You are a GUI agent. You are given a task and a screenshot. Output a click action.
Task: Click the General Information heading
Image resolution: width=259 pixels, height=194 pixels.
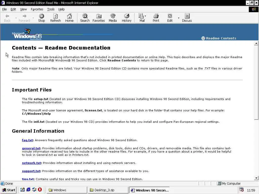[38, 131]
